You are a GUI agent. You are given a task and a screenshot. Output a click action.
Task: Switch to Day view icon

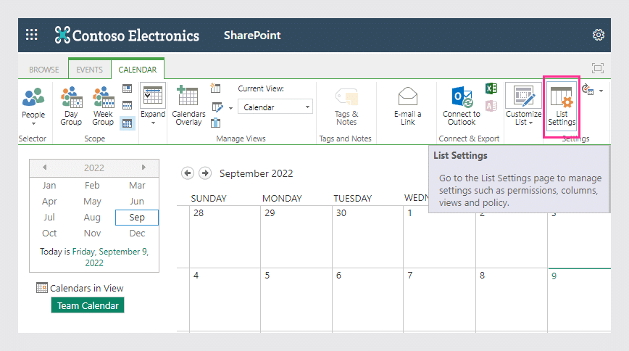point(127,88)
